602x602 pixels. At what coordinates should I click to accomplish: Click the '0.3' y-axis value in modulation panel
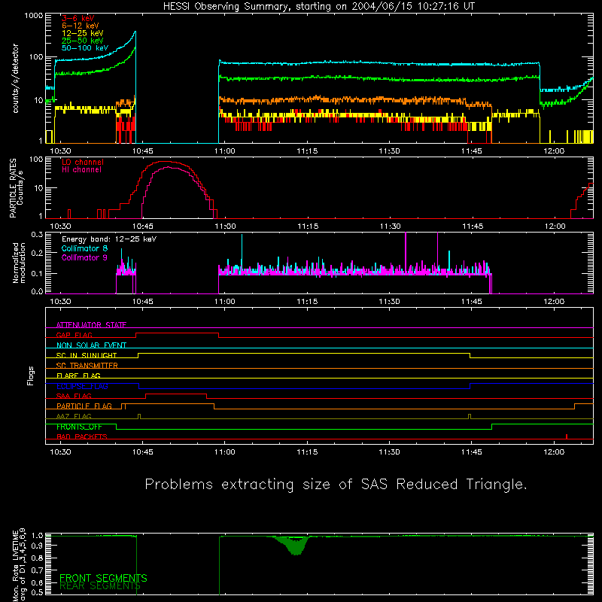point(37,234)
